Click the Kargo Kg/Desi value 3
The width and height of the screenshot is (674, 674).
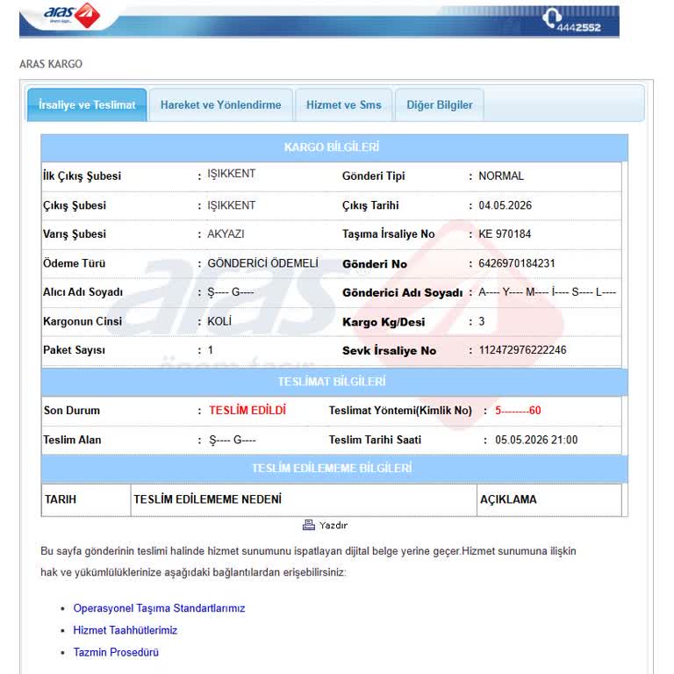click(482, 321)
